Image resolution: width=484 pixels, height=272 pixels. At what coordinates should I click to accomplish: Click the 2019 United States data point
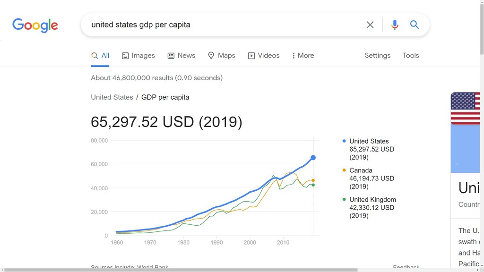pyautogui.click(x=313, y=158)
